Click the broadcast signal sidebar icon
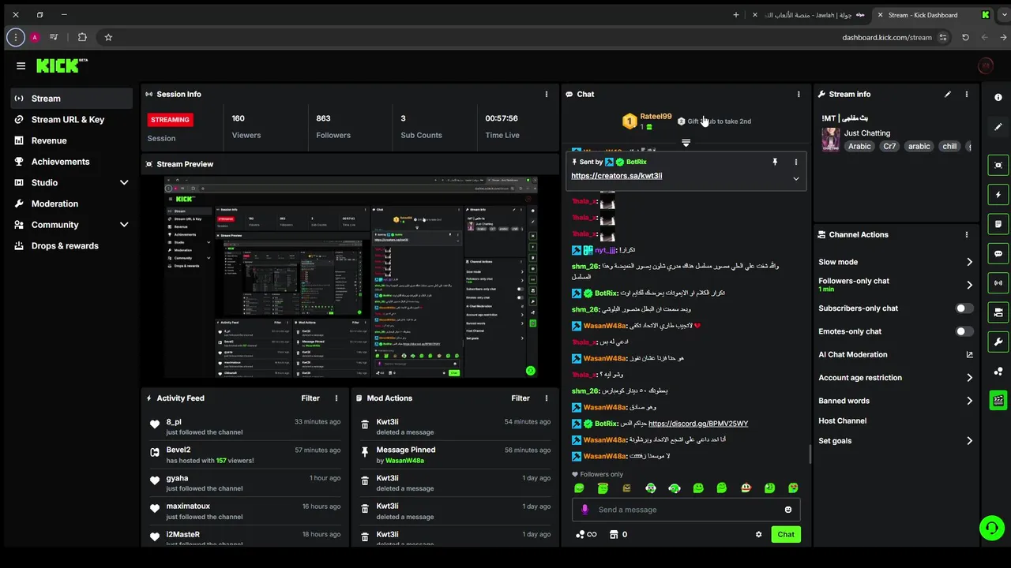The image size is (1011, 568). point(998,282)
